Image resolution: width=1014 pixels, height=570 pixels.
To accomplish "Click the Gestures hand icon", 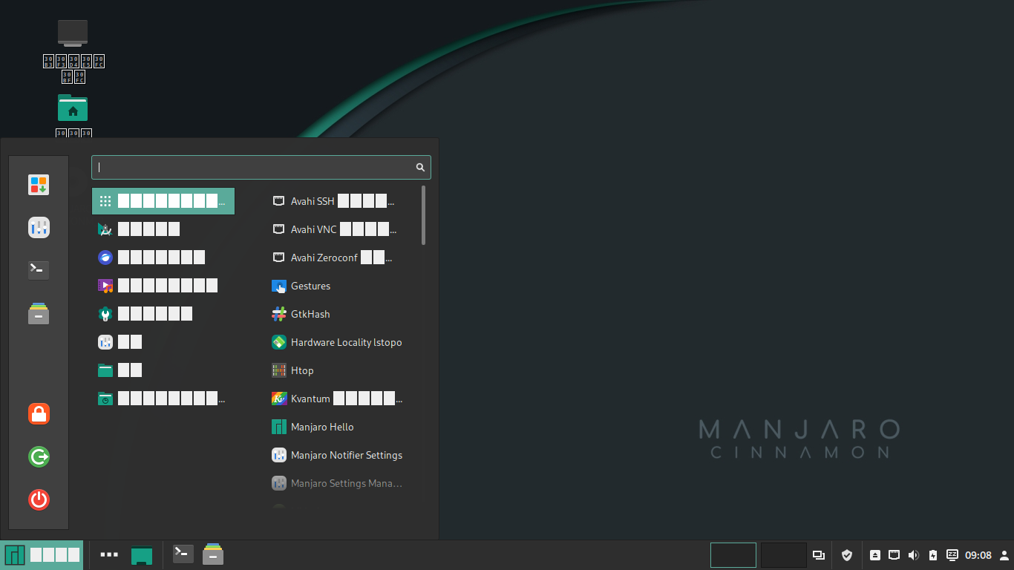I will coord(279,286).
